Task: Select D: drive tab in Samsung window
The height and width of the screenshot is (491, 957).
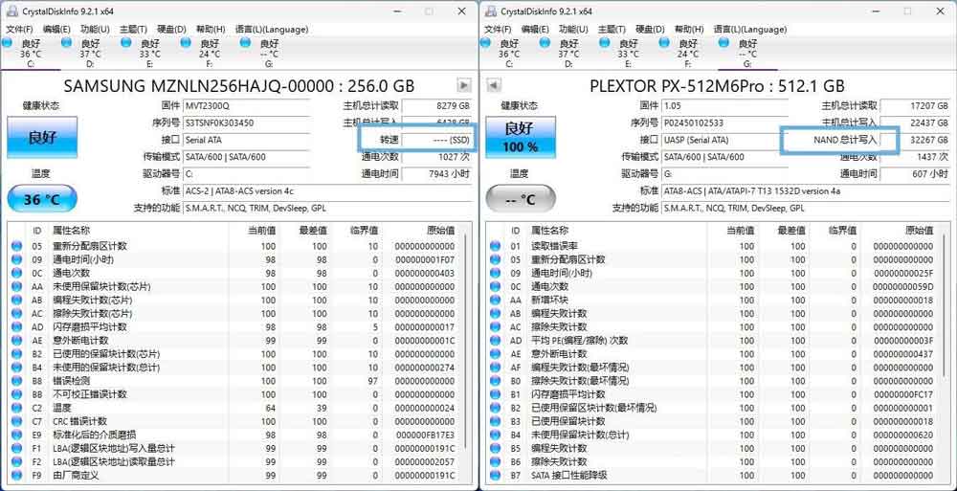Action: click(x=90, y=53)
